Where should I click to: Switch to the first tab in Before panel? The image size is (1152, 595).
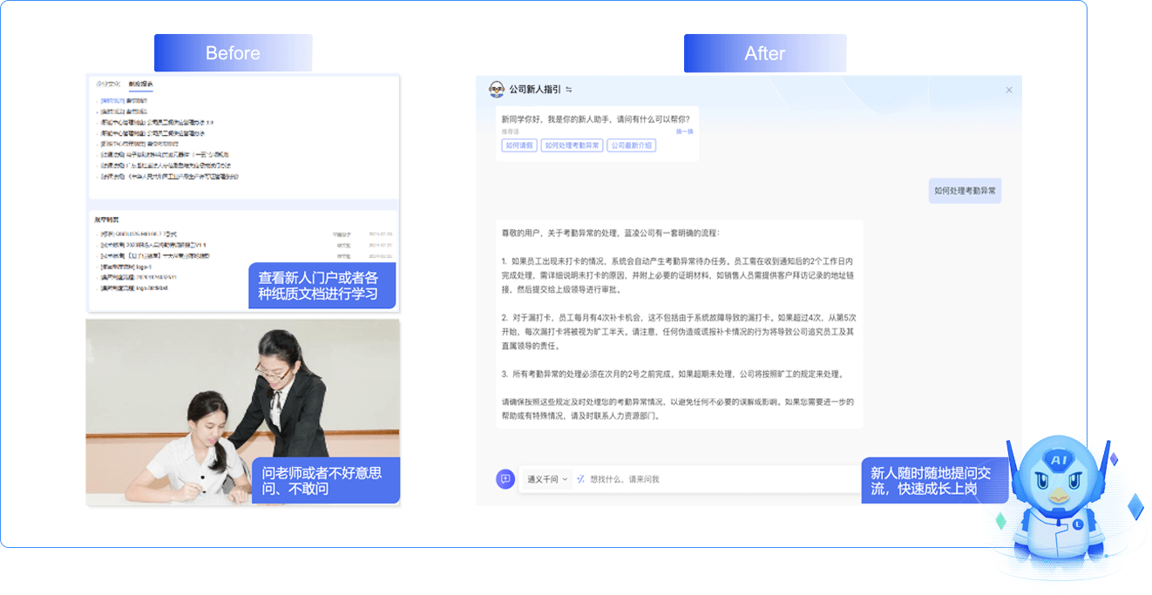pyautogui.click(x=107, y=85)
